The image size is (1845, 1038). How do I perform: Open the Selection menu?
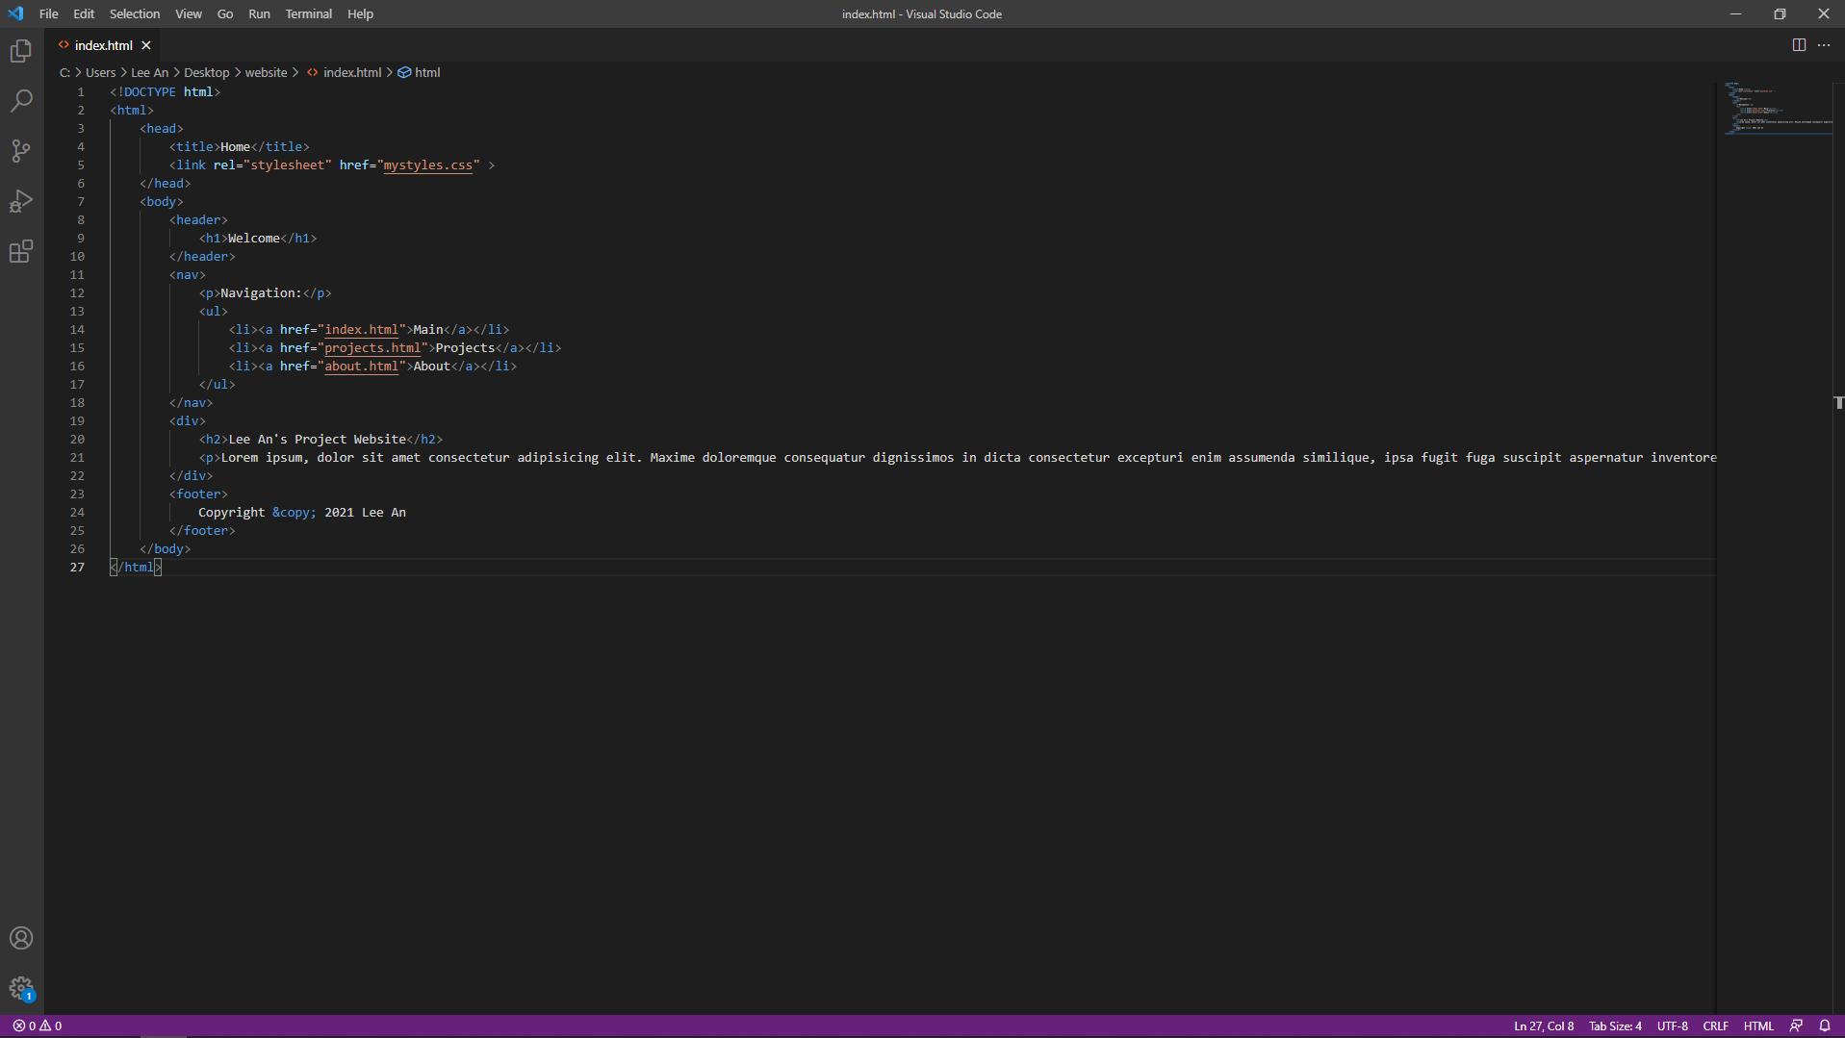(x=135, y=13)
